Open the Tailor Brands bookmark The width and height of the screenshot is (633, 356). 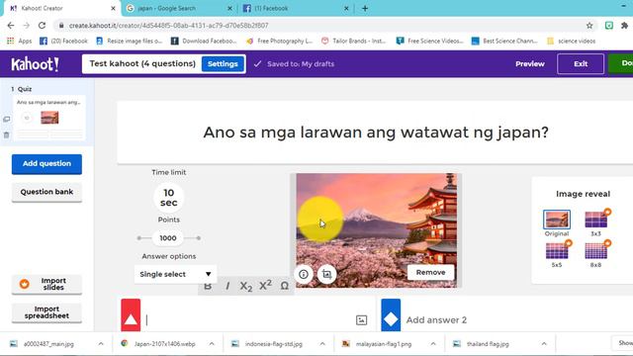tap(354, 41)
